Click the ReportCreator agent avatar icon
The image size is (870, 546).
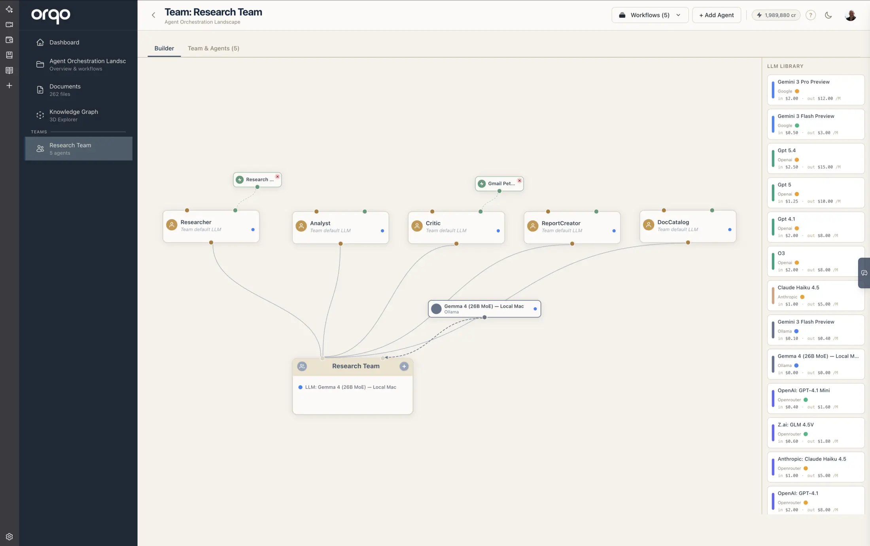click(x=533, y=226)
